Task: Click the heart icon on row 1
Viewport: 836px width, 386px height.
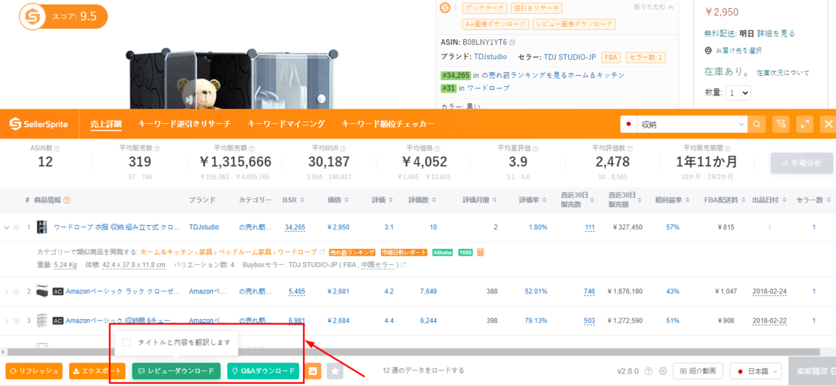Action: tap(16, 227)
